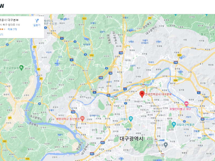Open the 길찾기 directions link
Viewport: 215px width, 161px height.
[37, 25]
